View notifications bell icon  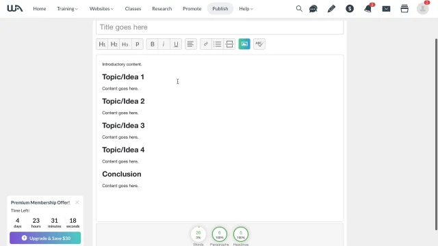368,9
